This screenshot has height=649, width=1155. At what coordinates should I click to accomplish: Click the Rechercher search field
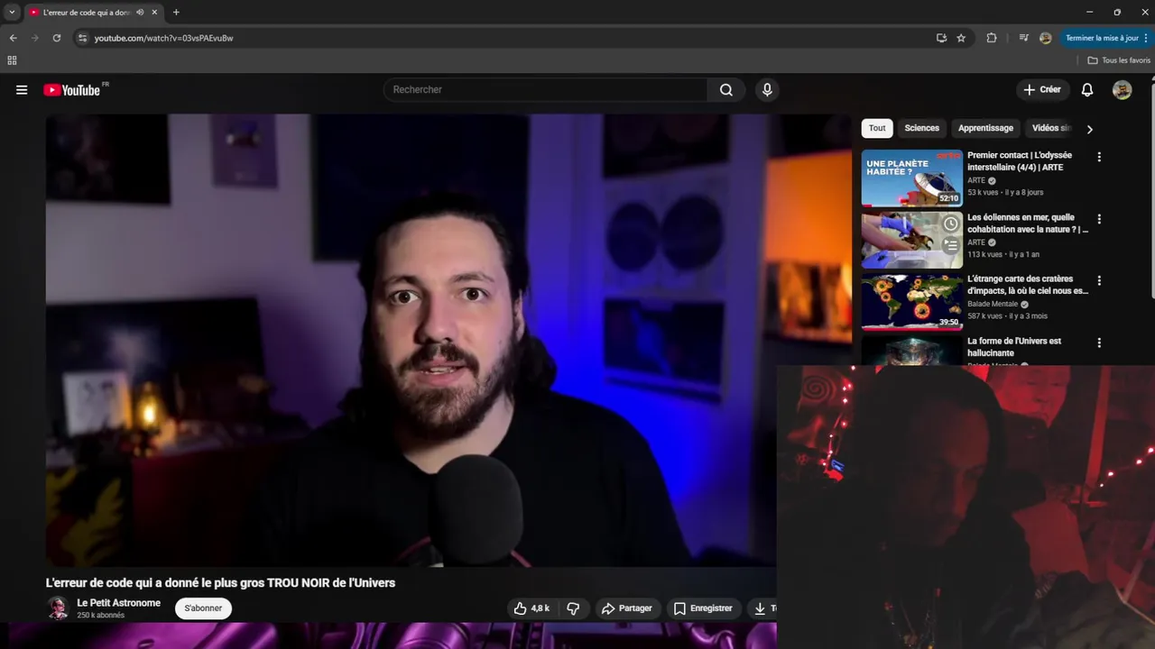click(x=546, y=89)
